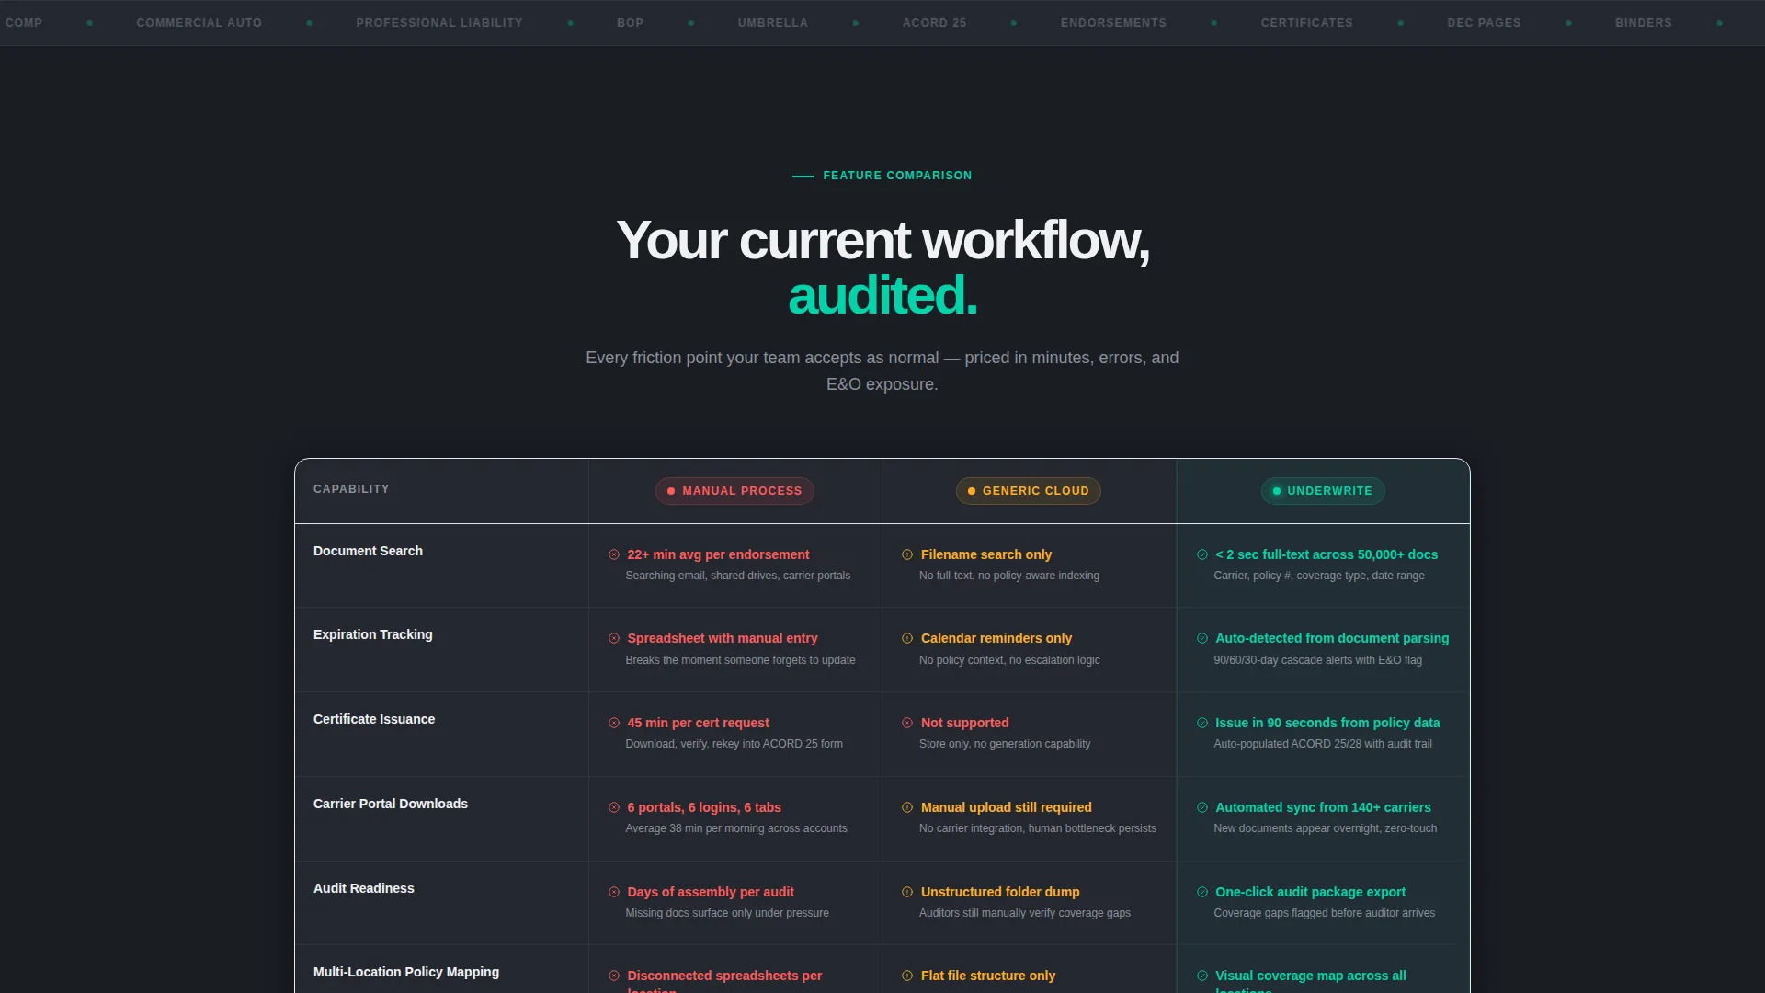Click the 'Audit Readiness' row label
Viewport: 1765px width, 993px height.
point(364,888)
